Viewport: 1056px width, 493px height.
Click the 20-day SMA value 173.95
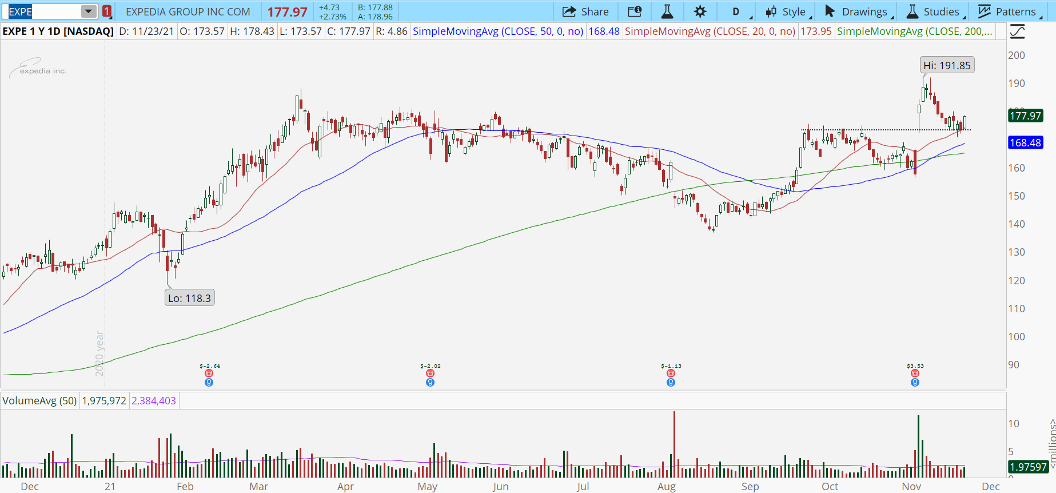(816, 31)
